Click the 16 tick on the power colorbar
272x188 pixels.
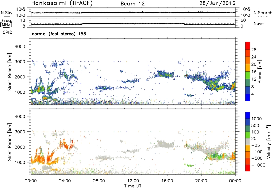click(x=254, y=72)
